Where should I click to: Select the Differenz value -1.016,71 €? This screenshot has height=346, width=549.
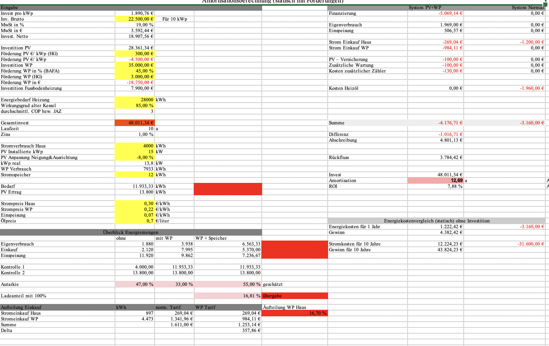pos(450,134)
